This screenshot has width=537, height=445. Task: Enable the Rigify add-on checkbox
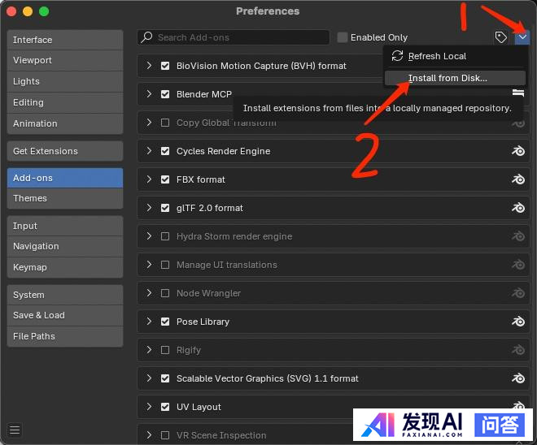tap(166, 350)
